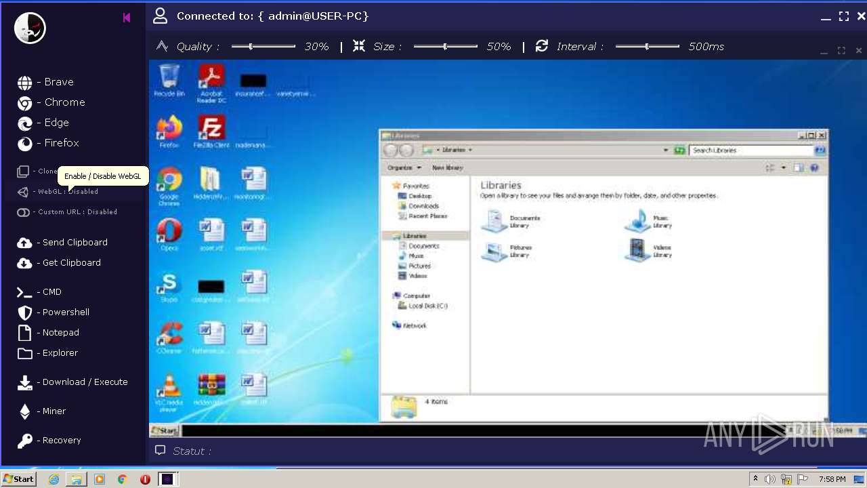Adjust the Interval slider
Image resolution: width=867 pixels, height=488 pixels.
click(x=648, y=46)
